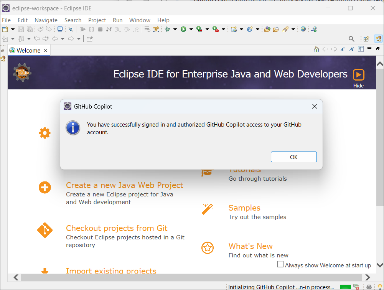Screen dimensions: 384x290
Task: Open the Project menu
Action: click(x=97, y=20)
